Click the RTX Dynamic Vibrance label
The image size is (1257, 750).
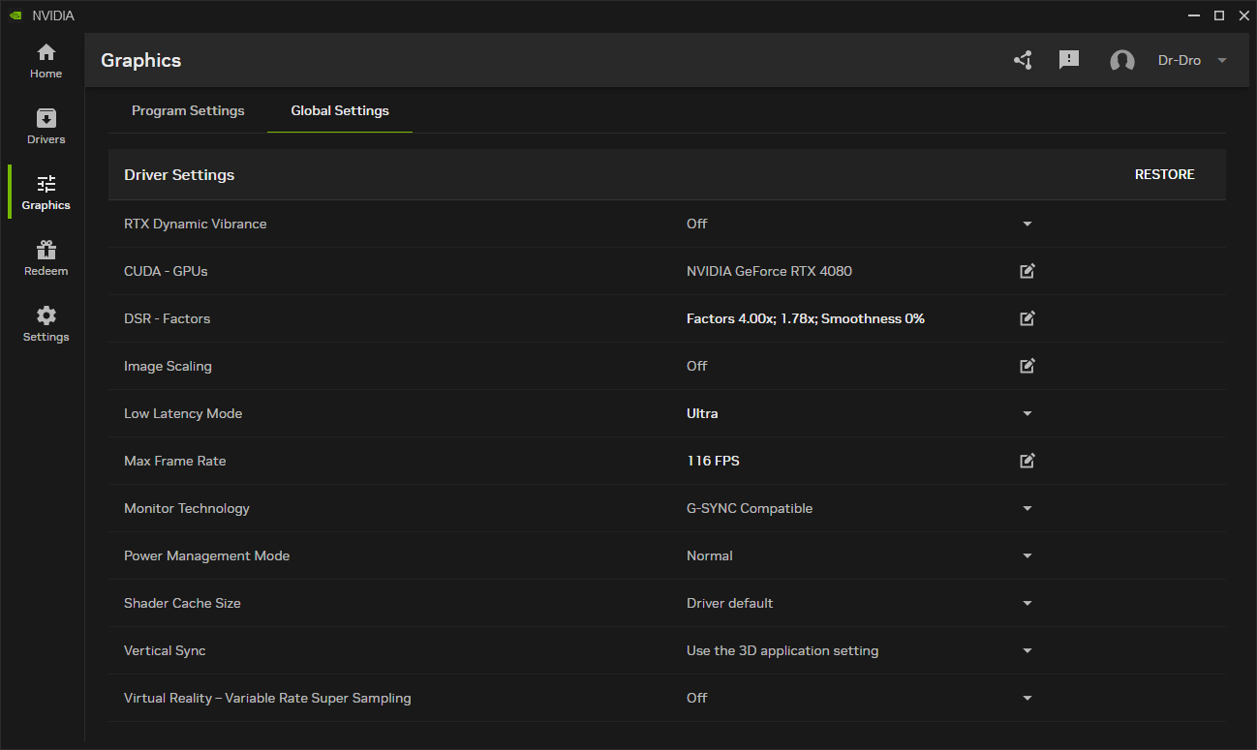(x=195, y=224)
